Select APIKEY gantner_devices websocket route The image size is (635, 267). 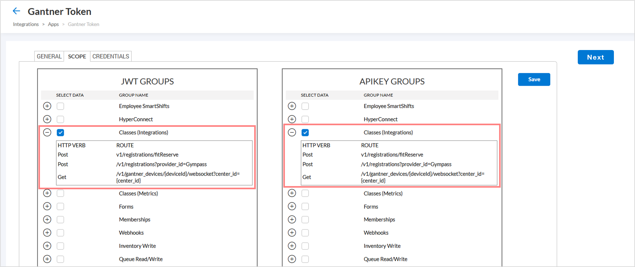click(423, 177)
